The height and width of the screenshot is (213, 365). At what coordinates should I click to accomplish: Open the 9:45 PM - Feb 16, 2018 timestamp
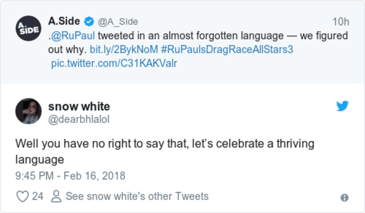(x=70, y=176)
